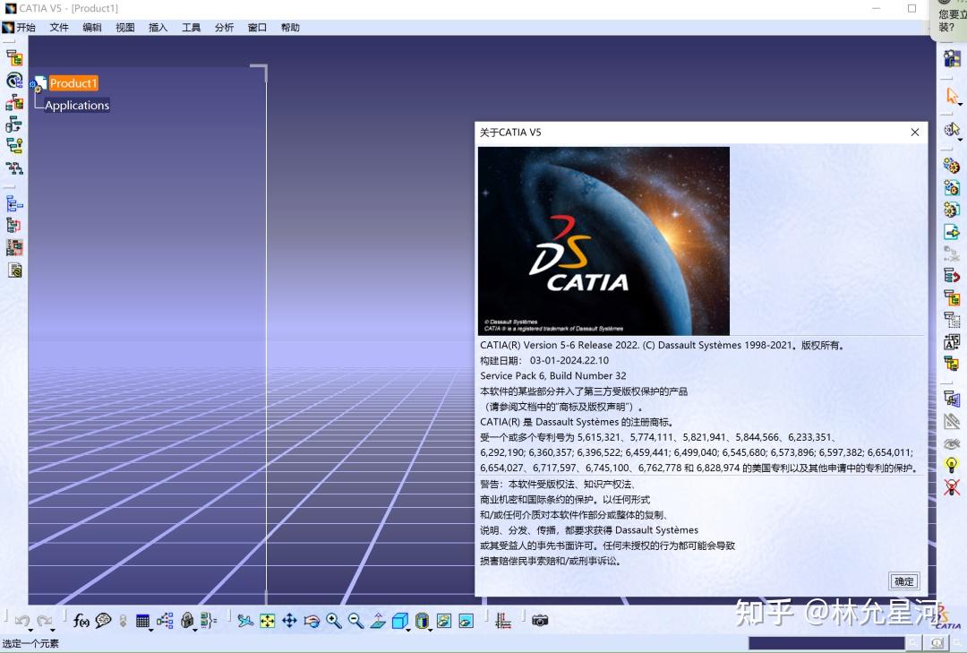The width and height of the screenshot is (967, 653).
Task: Select the Fly mode airplane tool
Action: [244, 620]
